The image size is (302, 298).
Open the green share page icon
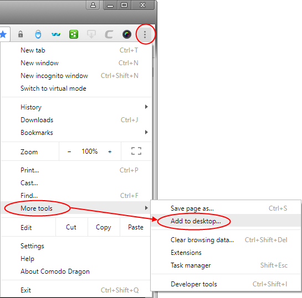coord(74,34)
